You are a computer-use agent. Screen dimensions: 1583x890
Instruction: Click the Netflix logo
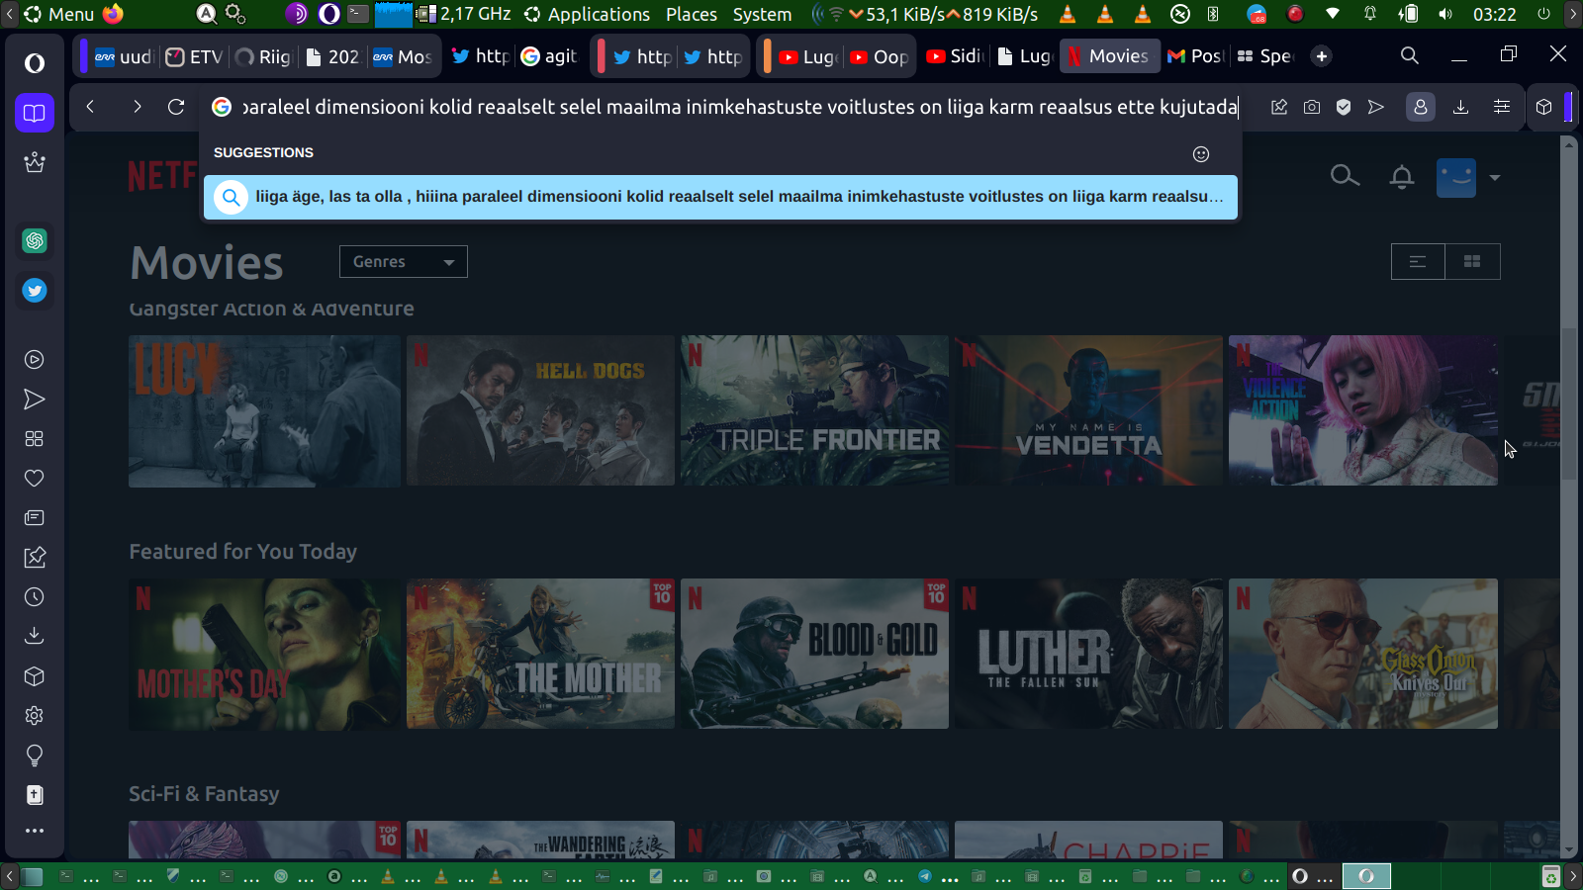[163, 176]
